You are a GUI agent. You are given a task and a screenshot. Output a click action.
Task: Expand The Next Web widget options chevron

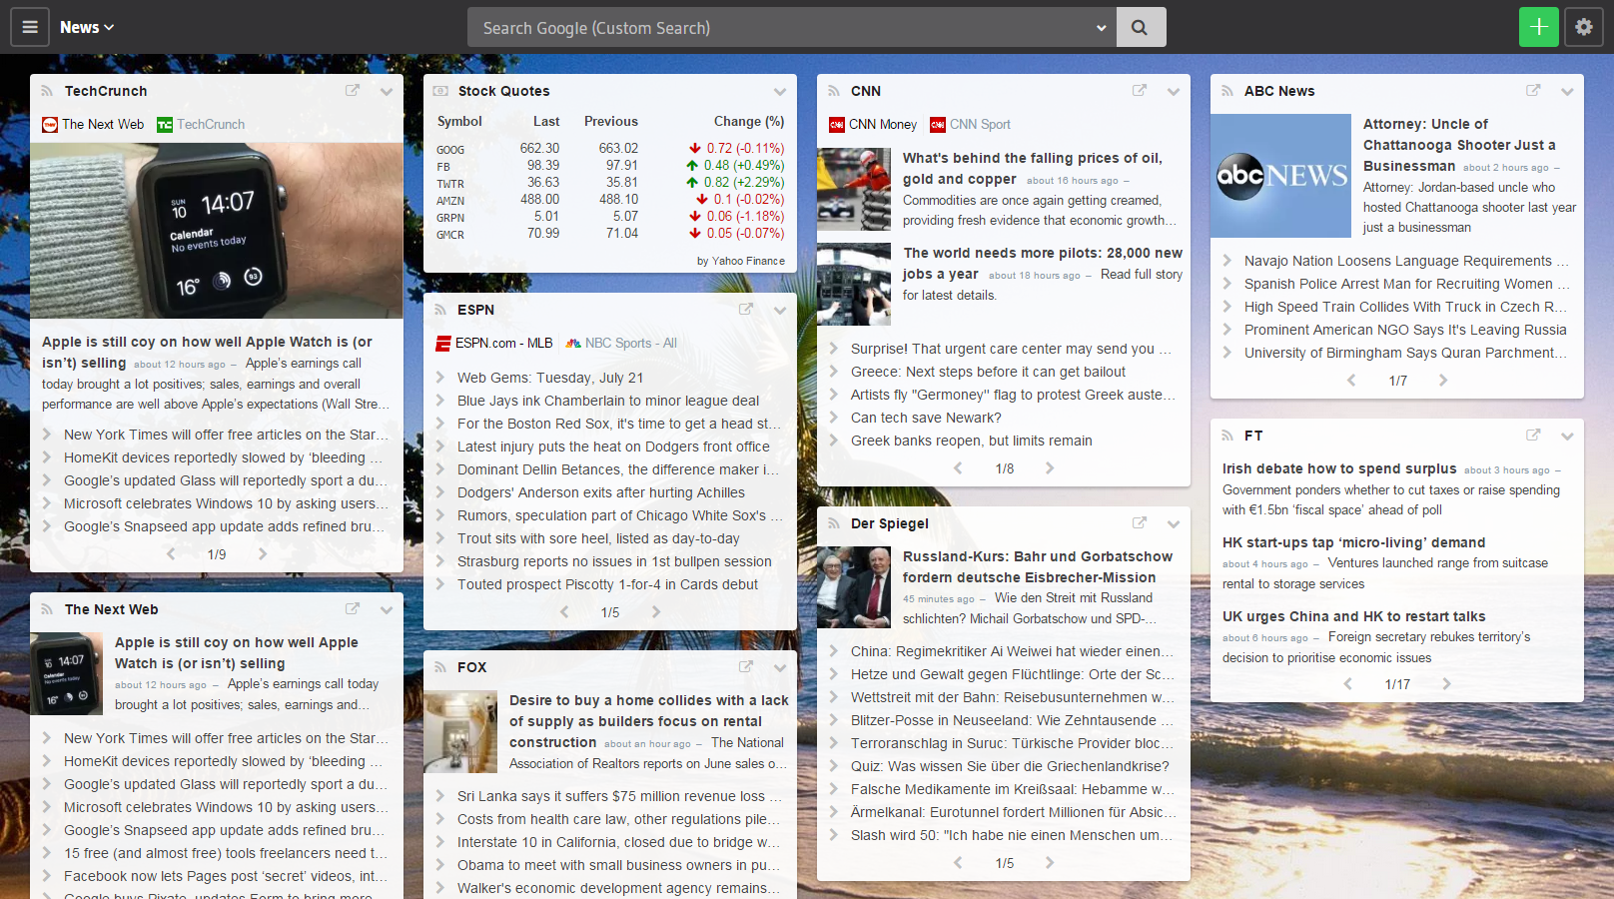click(387, 610)
